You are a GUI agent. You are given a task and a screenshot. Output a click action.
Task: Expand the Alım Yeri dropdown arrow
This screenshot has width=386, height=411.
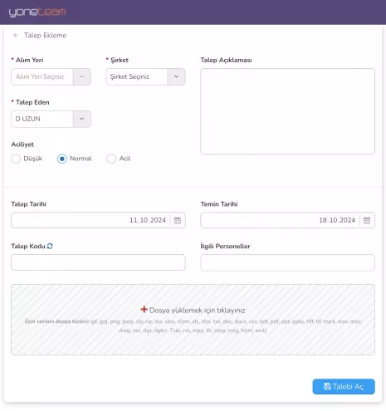click(82, 76)
